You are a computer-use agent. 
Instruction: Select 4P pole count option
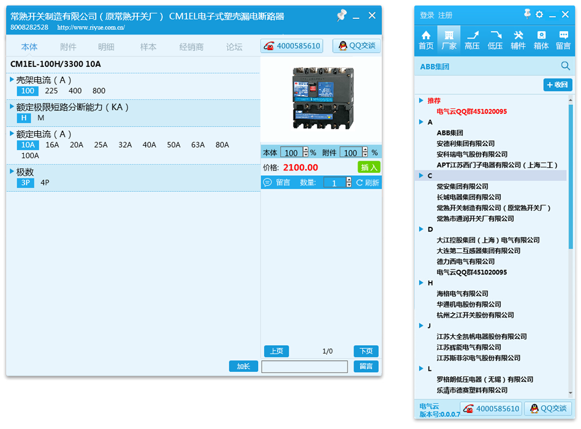coord(45,183)
